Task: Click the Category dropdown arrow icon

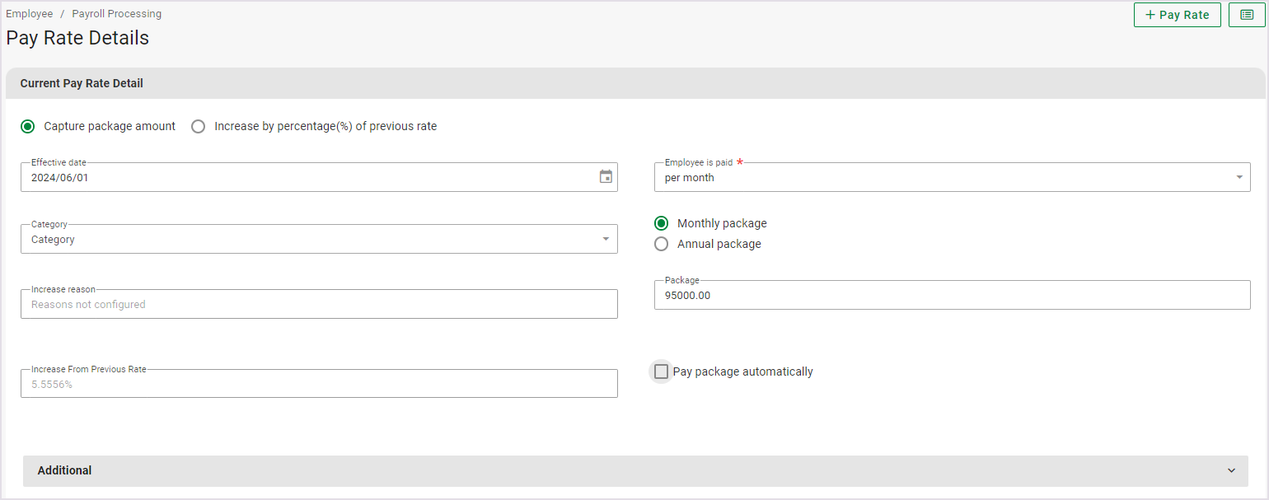Action: [x=606, y=240]
